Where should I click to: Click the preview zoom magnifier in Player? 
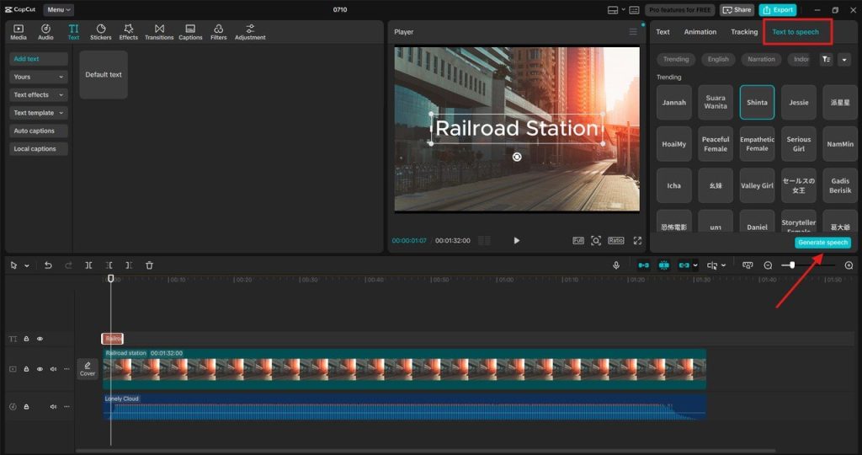[596, 240]
